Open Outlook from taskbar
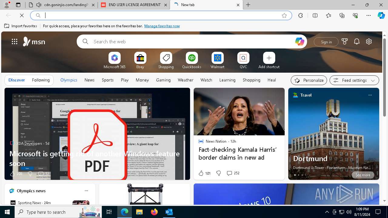 click(169, 212)
